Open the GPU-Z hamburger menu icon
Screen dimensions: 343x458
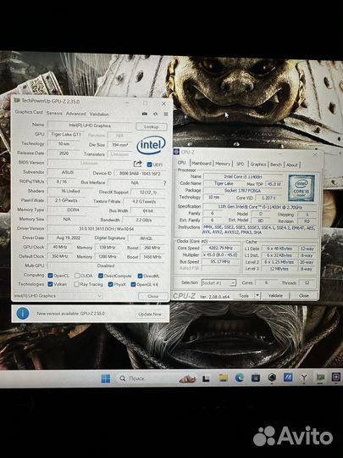click(x=166, y=114)
